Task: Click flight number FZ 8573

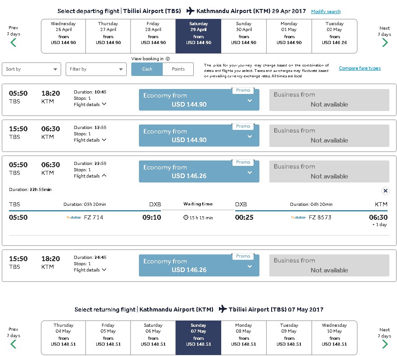Action: point(320,217)
